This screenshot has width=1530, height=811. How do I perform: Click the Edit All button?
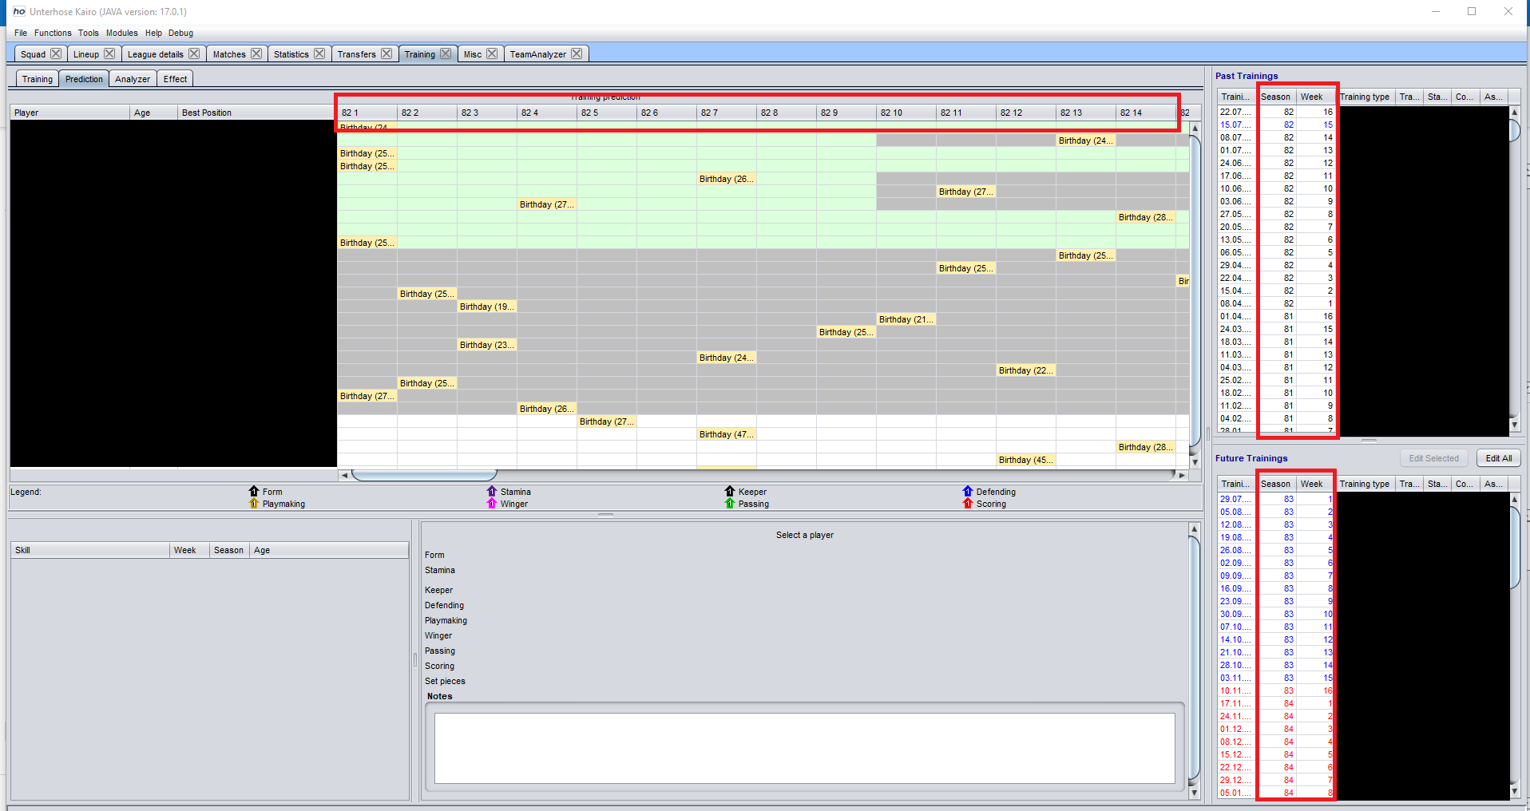pyautogui.click(x=1499, y=458)
